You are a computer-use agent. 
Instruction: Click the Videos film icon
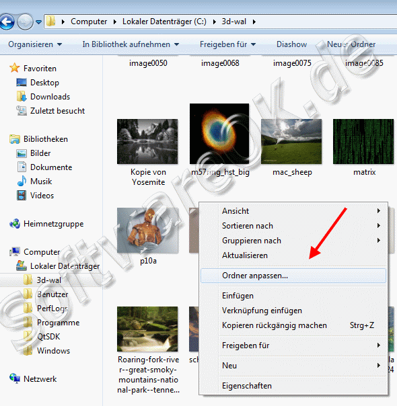22,195
